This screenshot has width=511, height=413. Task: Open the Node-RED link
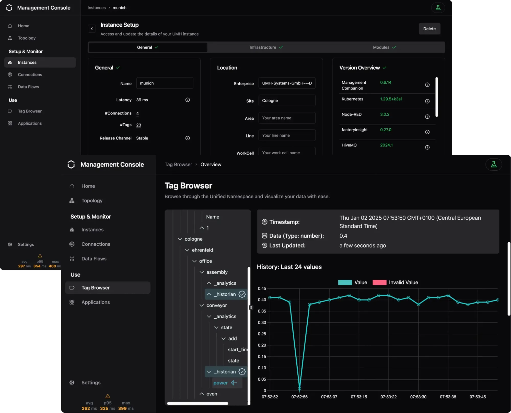[x=352, y=114]
